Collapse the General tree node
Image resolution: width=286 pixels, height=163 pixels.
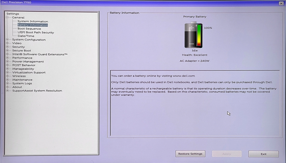coord(7,17)
